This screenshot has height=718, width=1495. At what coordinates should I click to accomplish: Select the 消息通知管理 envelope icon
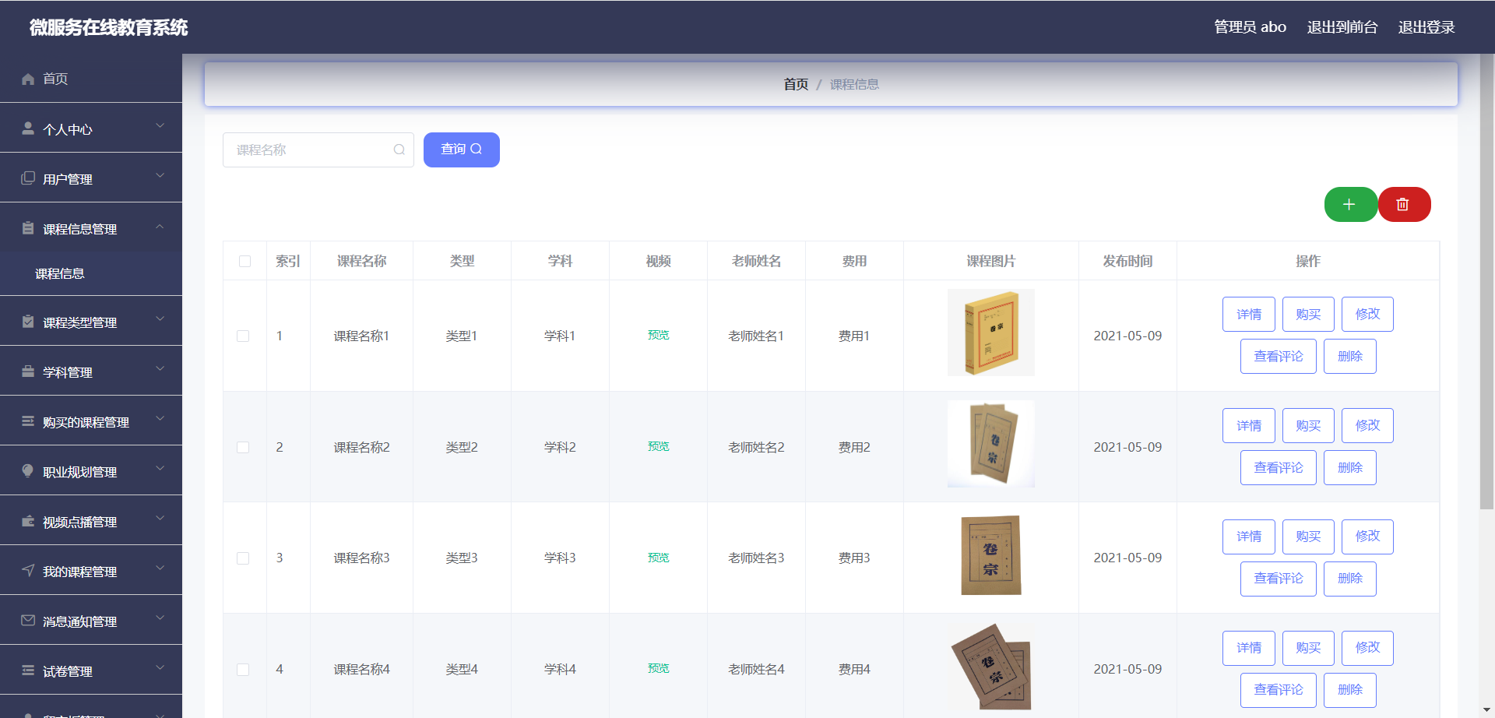tap(27, 620)
